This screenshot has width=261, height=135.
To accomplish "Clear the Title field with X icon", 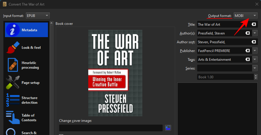I will click(x=254, y=25).
